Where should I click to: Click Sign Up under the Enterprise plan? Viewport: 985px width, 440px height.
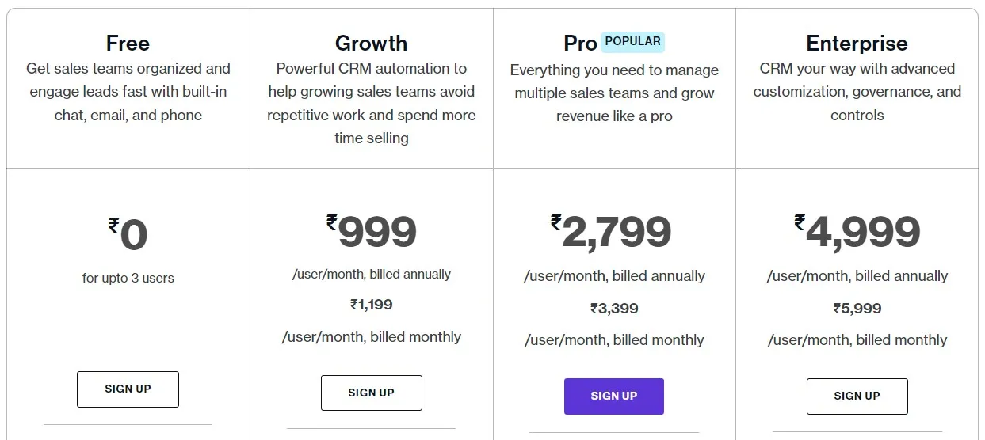click(x=857, y=396)
